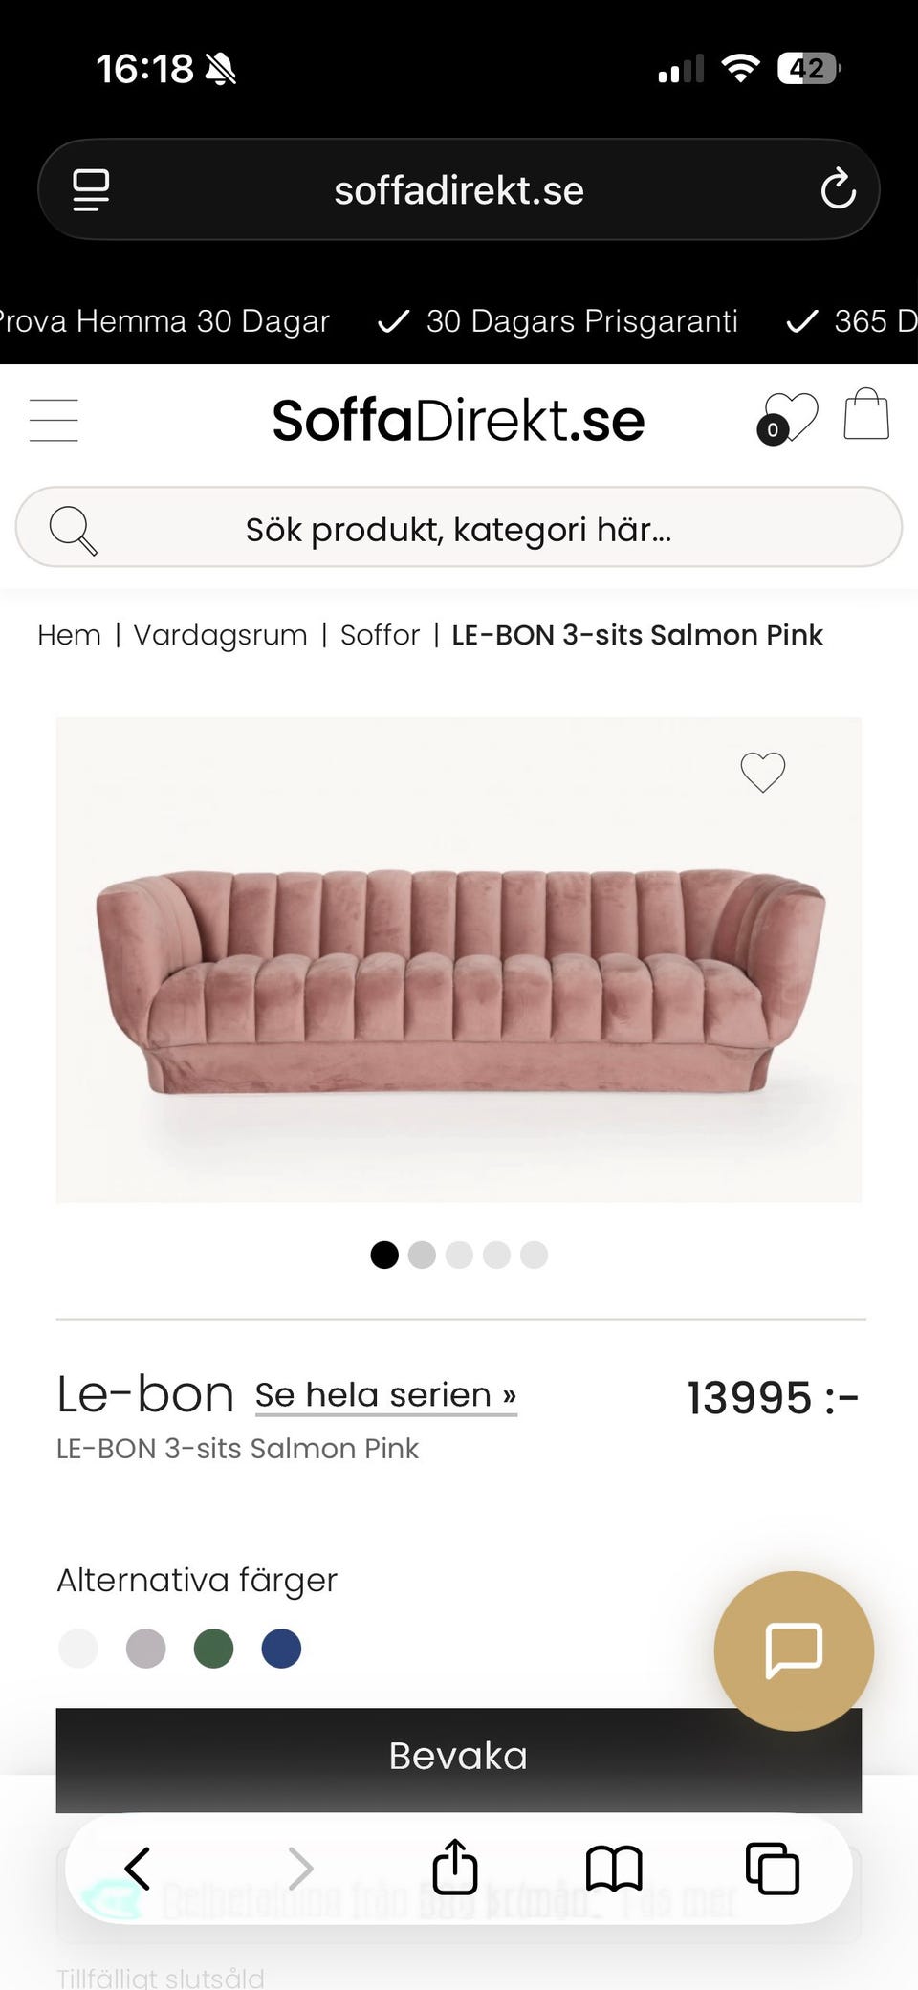
Task: Navigate to Soffor breadcrumb category
Action: click(380, 635)
